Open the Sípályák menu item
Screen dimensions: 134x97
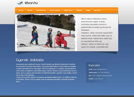(x=79, y=10)
